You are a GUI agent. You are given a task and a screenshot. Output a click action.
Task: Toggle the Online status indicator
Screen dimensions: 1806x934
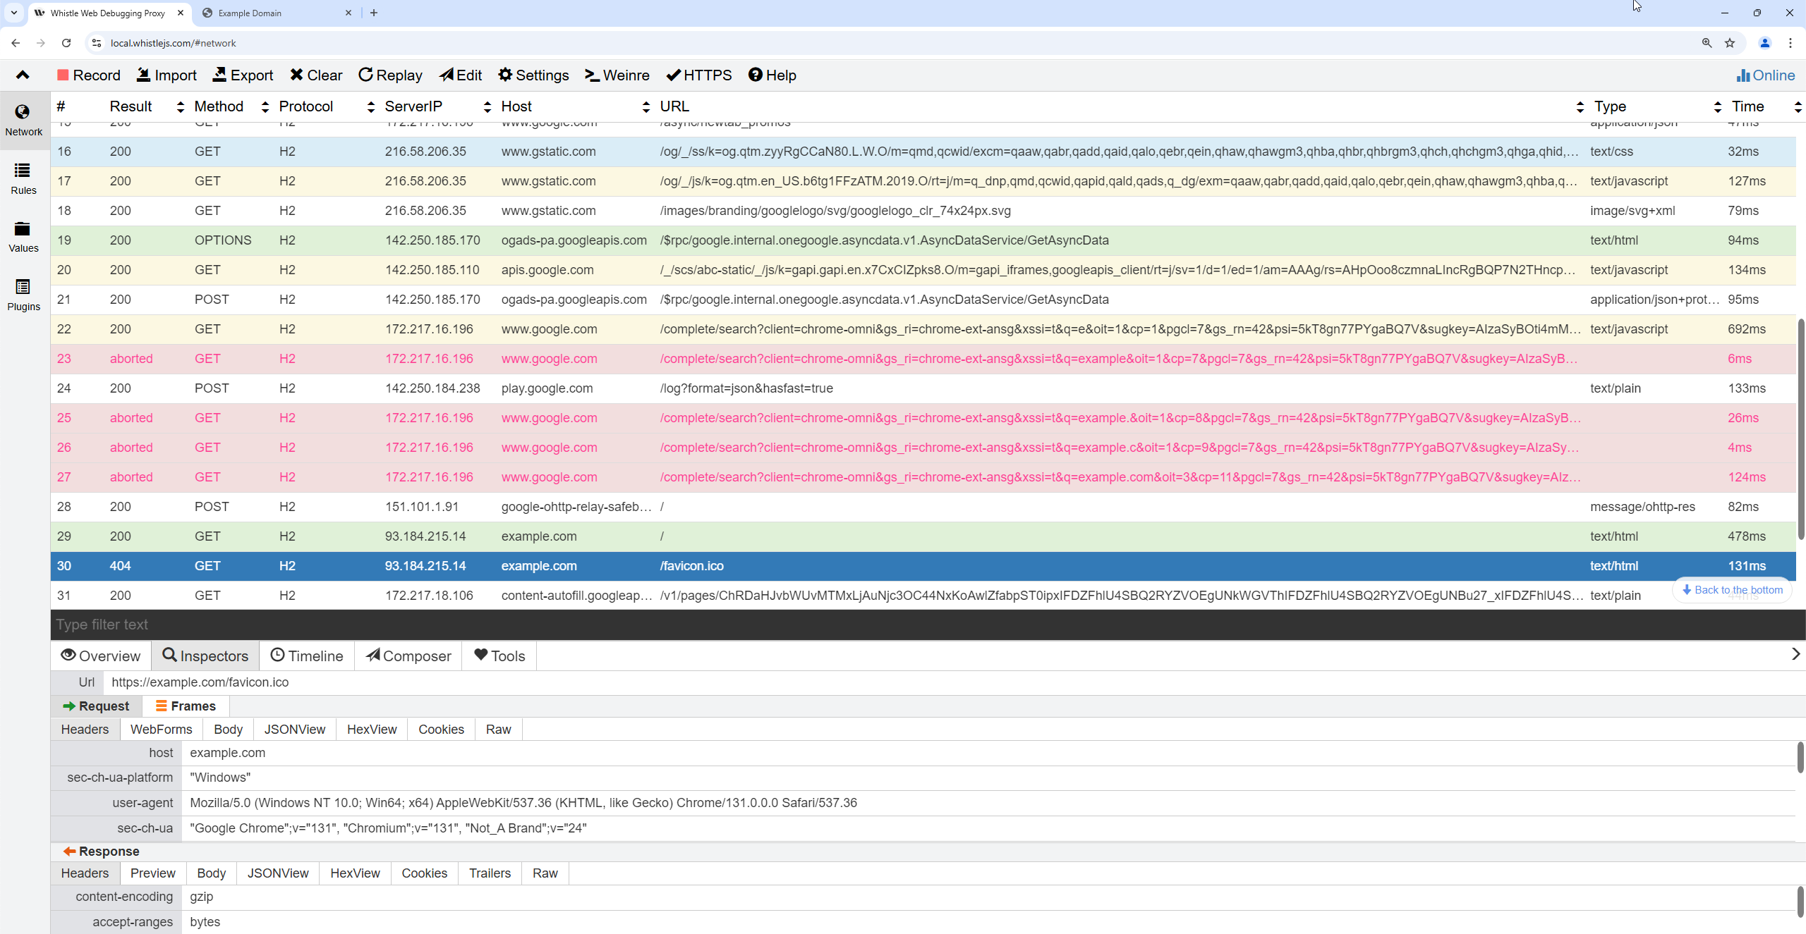coord(1765,75)
